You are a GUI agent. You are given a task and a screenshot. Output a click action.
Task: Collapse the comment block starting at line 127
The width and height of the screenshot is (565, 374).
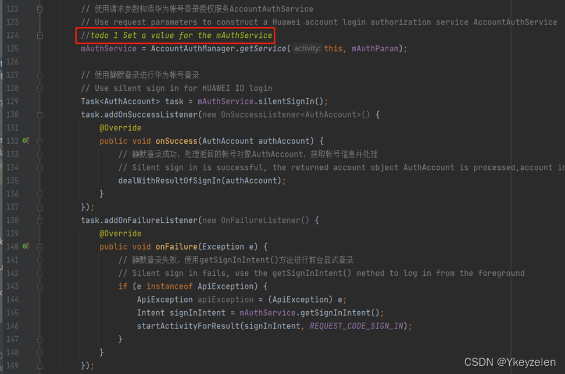pos(40,75)
